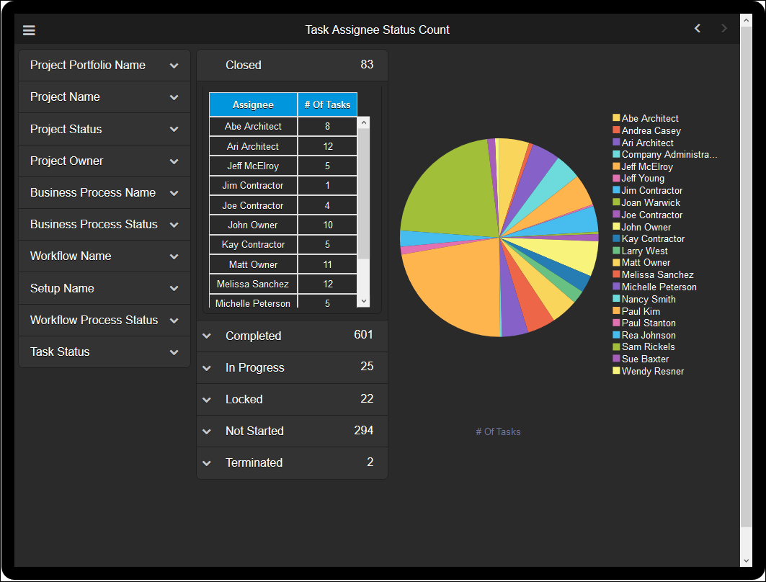Select the Abe Architect table row
Screen dimensions: 766x582
(283, 127)
